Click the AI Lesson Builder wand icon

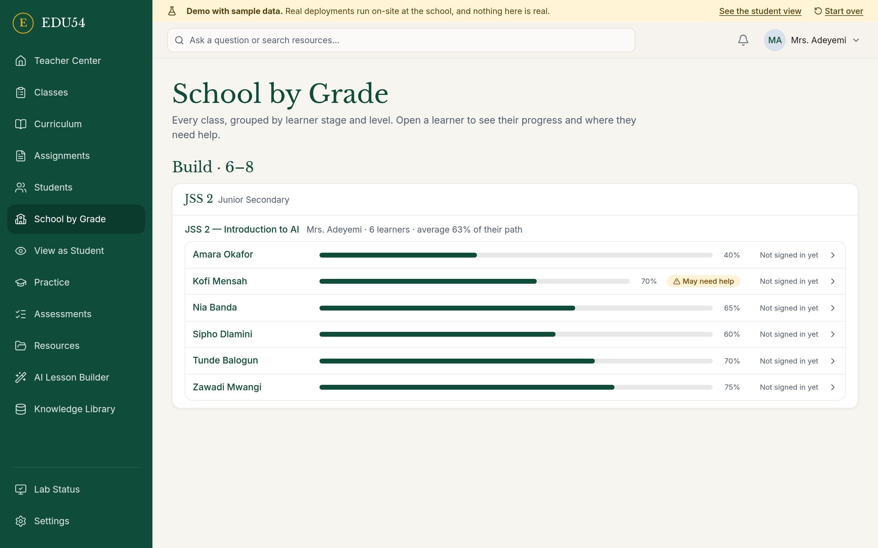click(x=21, y=377)
